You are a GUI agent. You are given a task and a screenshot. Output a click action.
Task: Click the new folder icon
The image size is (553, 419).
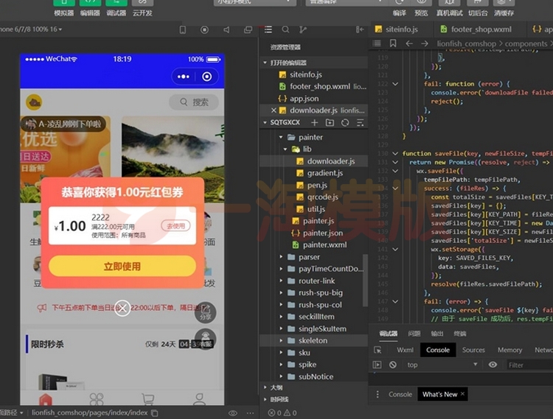[330, 122]
